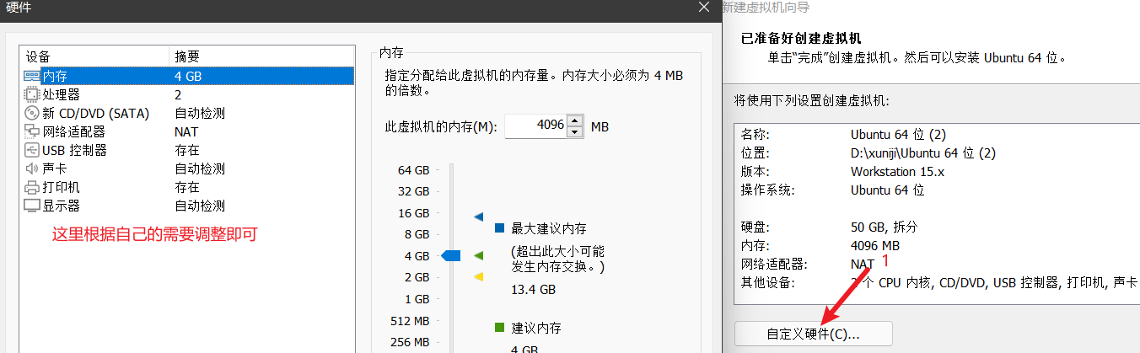Click the 256 MB scale label

(x=411, y=342)
